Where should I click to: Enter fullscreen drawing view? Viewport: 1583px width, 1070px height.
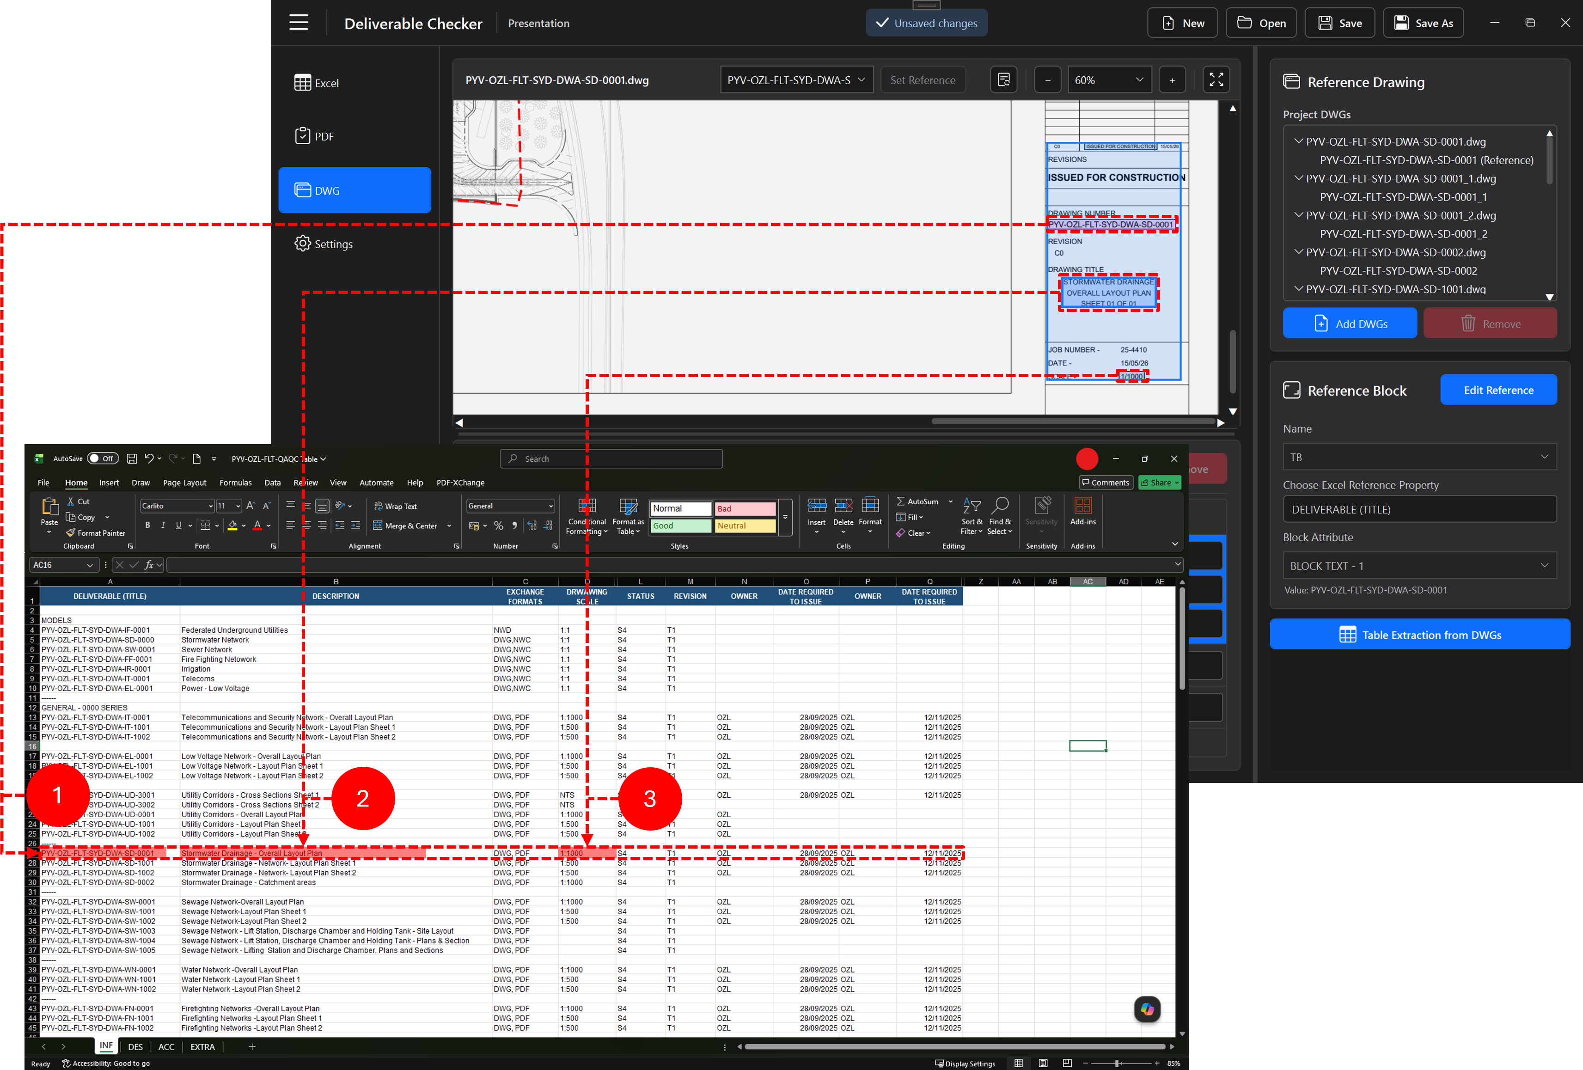click(1216, 79)
